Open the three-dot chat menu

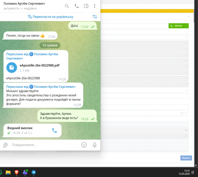tap(95, 6)
